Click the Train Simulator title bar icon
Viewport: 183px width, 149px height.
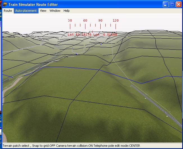pyautogui.click(x=5, y=4)
